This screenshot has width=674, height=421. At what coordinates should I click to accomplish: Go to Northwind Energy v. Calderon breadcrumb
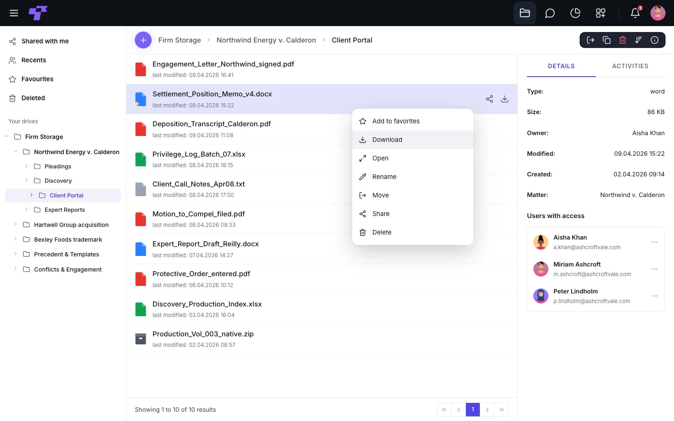(x=266, y=40)
